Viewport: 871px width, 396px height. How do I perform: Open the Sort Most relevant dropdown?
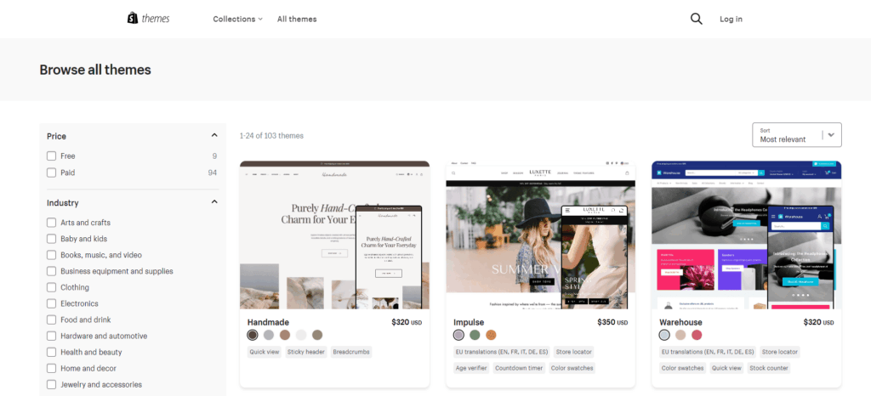tap(796, 135)
